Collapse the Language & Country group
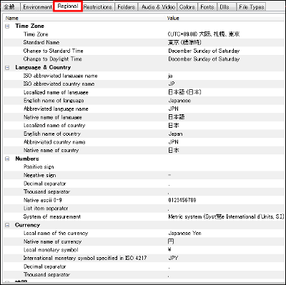 pos(7,68)
